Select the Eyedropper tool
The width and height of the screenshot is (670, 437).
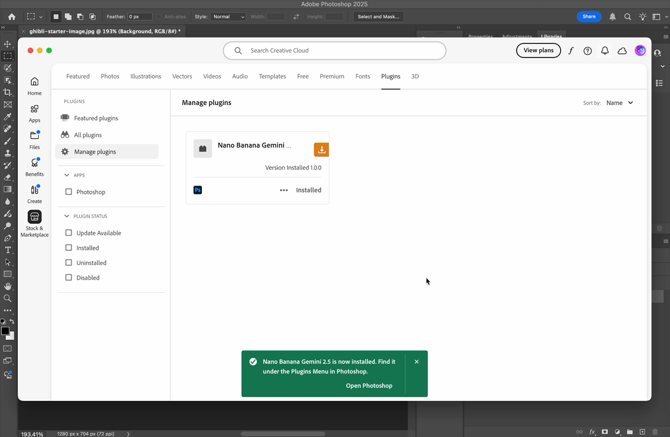coord(7,117)
